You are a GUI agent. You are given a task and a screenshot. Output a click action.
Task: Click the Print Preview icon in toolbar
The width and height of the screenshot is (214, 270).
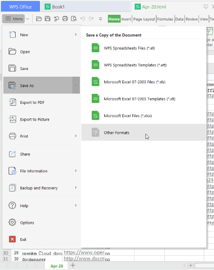coord(74,19)
